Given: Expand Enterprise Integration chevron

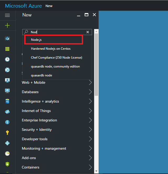Looking at the screenshot, I should click(90, 120).
